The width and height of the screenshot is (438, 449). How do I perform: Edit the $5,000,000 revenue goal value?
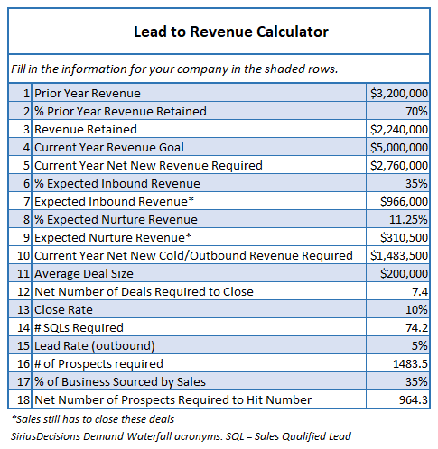pyautogui.click(x=397, y=147)
